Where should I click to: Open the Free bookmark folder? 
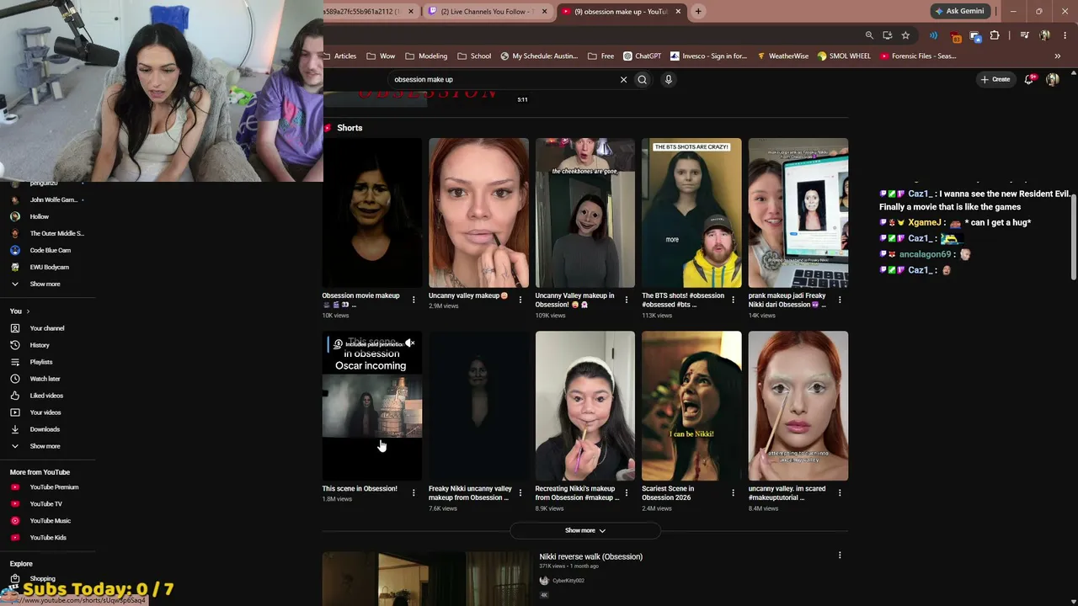(x=600, y=56)
